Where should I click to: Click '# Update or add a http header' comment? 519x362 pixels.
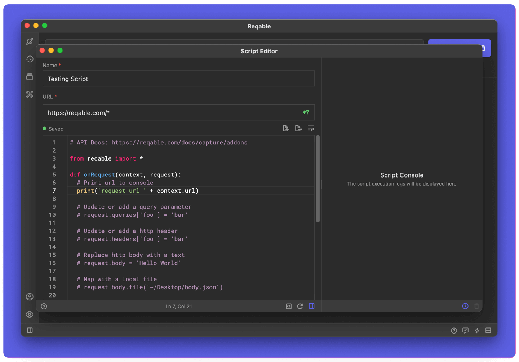coord(127,231)
